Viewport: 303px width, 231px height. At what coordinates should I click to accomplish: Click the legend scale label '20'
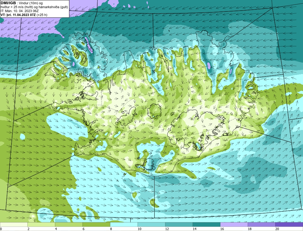tap(277, 229)
